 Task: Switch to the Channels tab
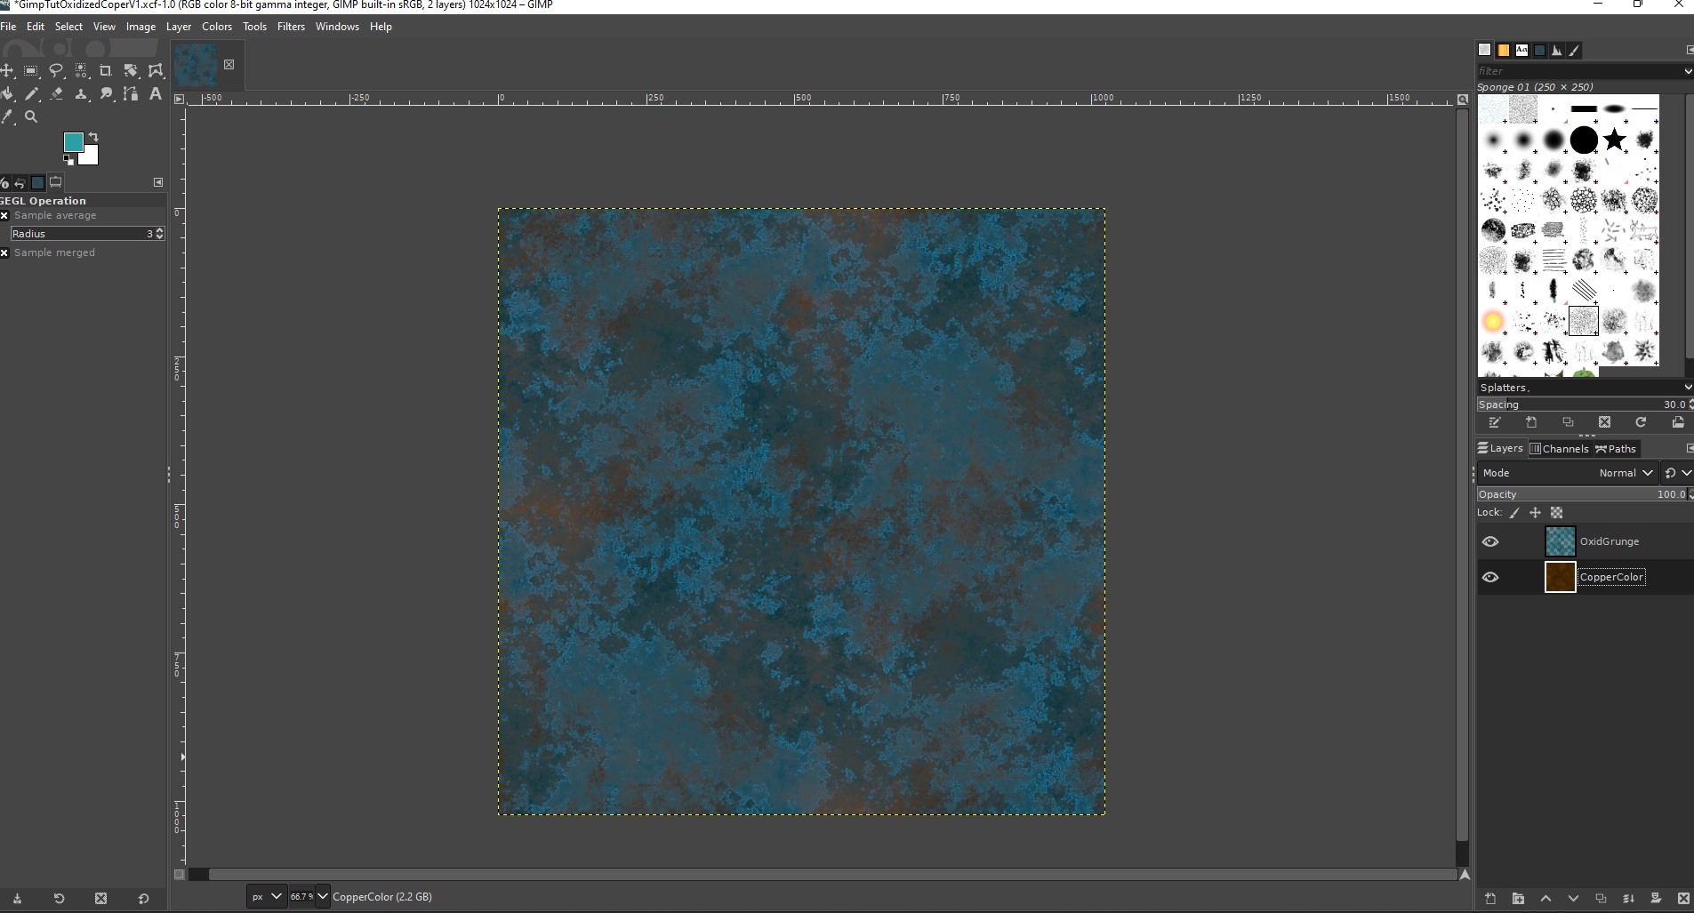(1559, 449)
